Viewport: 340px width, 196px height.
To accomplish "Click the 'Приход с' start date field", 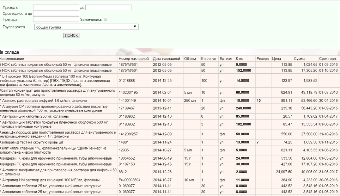I will 56,7.
